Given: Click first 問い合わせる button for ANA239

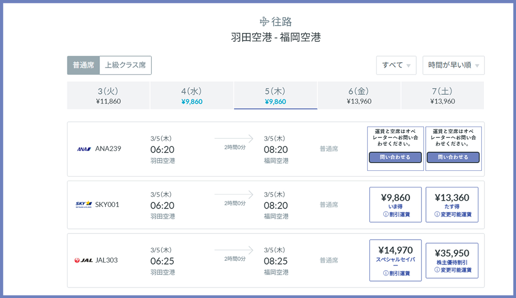Looking at the screenshot, I should [396, 157].
